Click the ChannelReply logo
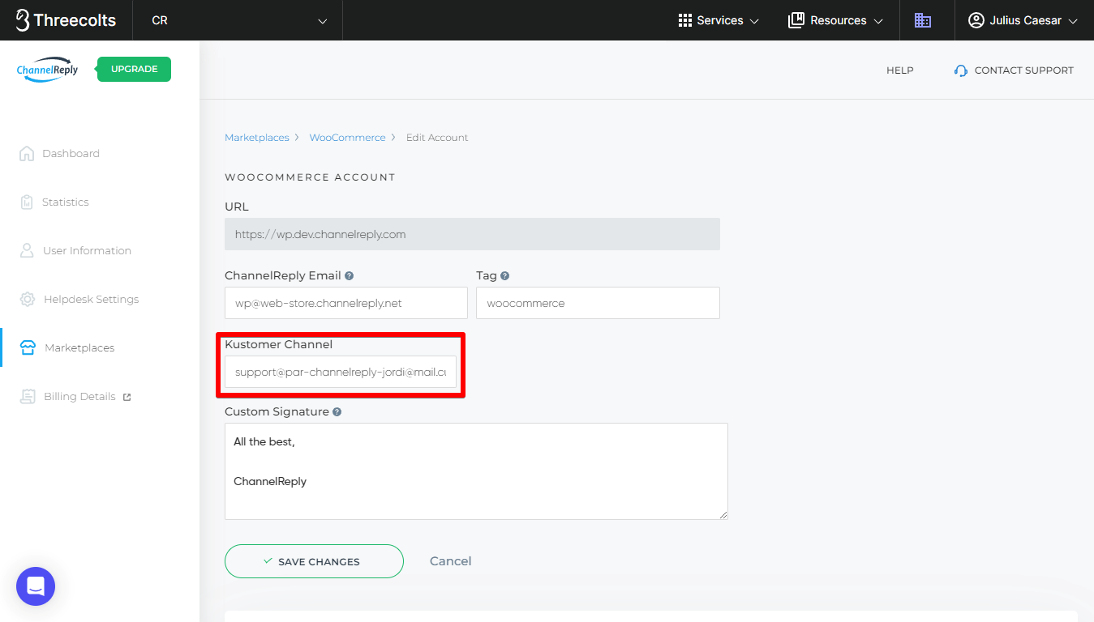Screen dimensions: 1094x622 pyautogui.click(x=48, y=69)
